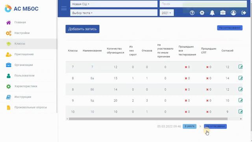Click the logout exit icon

[244, 13]
